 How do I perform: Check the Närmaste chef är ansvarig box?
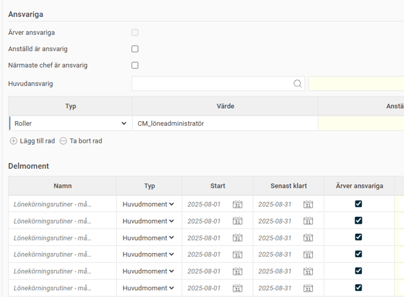pos(135,65)
